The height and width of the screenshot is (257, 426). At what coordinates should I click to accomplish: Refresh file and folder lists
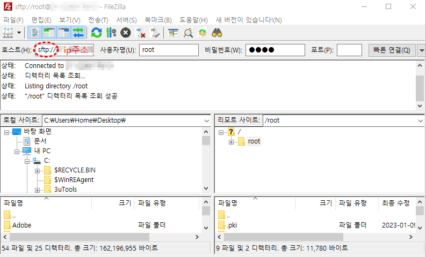coord(96,33)
